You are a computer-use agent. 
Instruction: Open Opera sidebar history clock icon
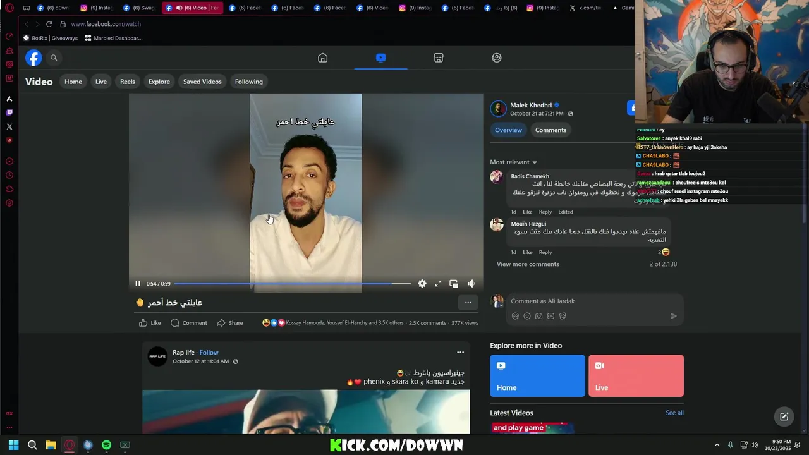coord(9,175)
